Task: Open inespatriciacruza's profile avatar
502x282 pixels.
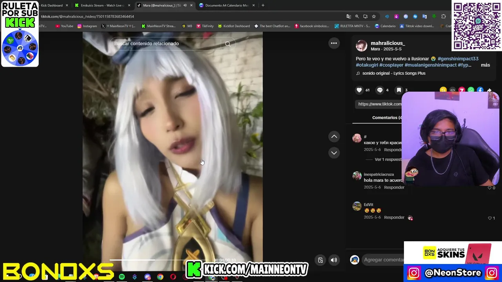Action: coord(357,176)
